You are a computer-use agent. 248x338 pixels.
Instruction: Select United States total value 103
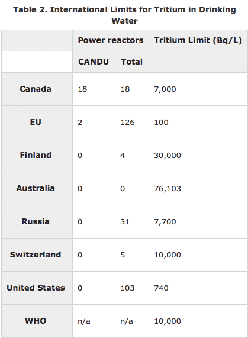(127, 288)
